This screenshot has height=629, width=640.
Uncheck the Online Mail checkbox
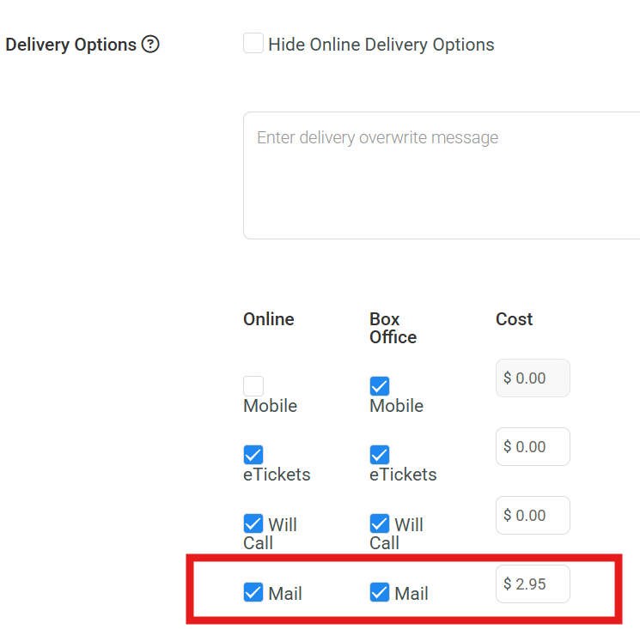click(x=253, y=592)
